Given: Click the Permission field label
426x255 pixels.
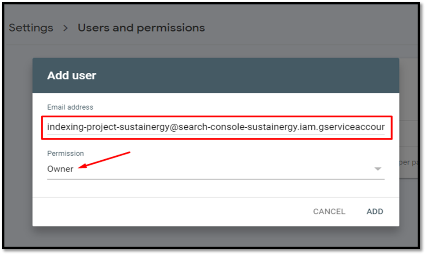Looking at the screenshot, I should pos(66,153).
